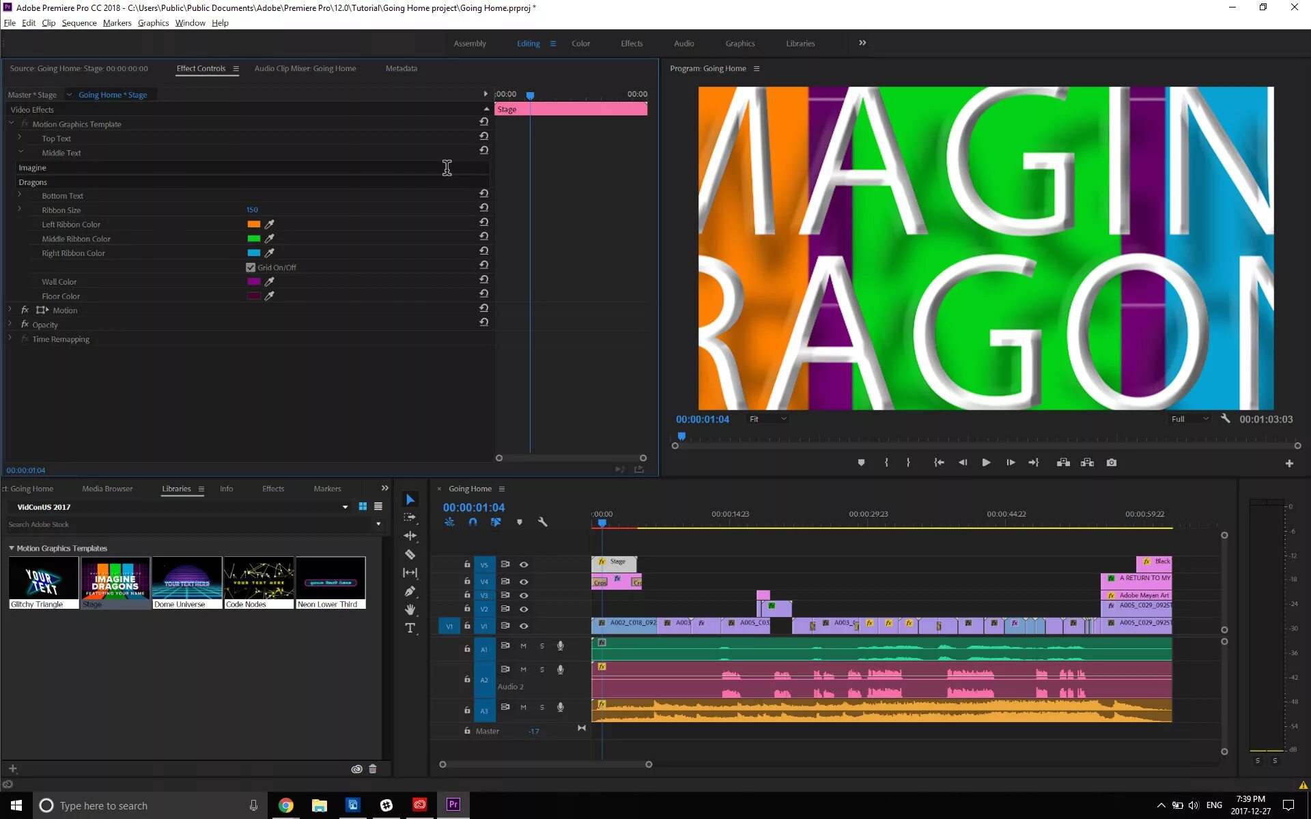Toggle Grid On/Off checkbox in effect controls
The height and width of the screenshot is (819, 1311).
tap(251, 267)
